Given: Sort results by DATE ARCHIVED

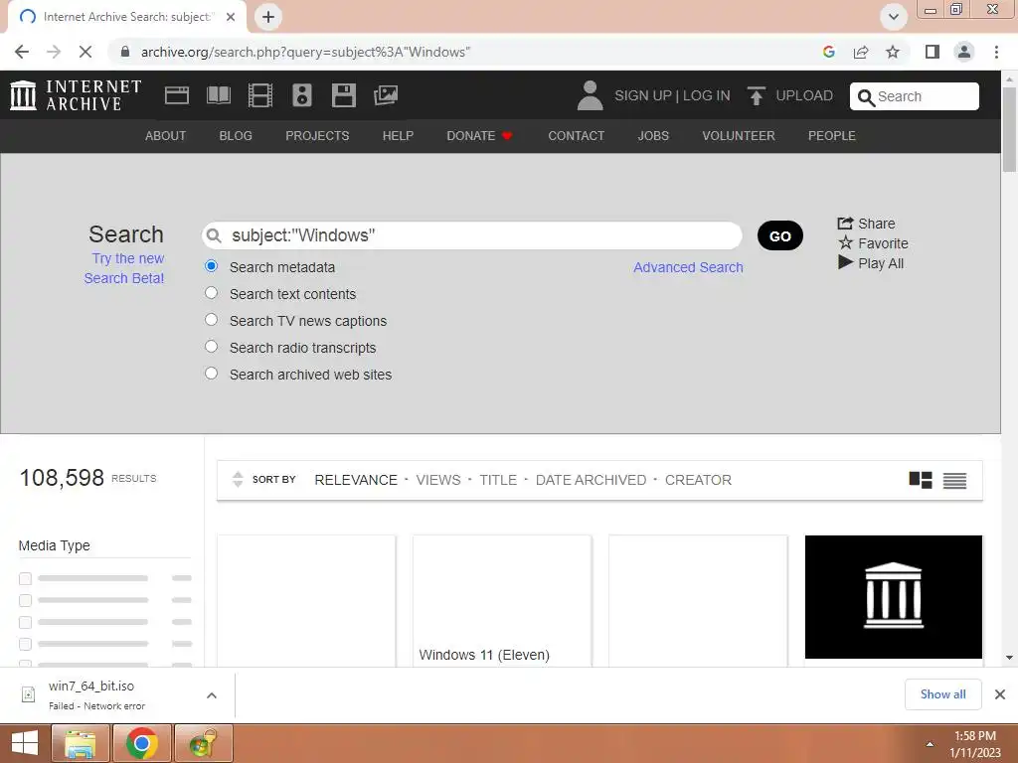Looking at the screenshot, I should [x=591, y=480].
